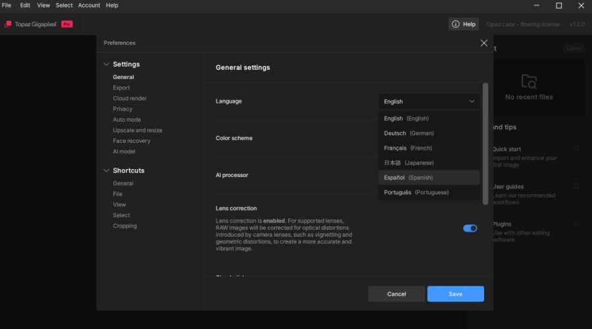Select Cropping shortcuts page

[x=125, y=226]
